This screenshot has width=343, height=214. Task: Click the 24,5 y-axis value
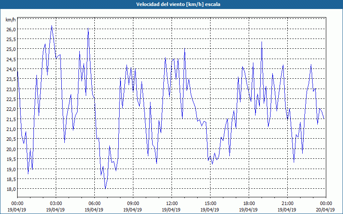[11, 59]
